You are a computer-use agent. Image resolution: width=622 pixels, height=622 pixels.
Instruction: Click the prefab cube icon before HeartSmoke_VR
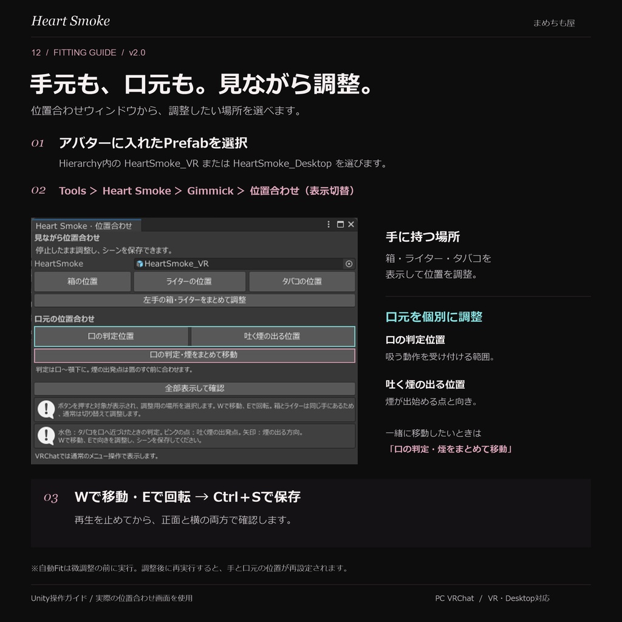(140, 264)
